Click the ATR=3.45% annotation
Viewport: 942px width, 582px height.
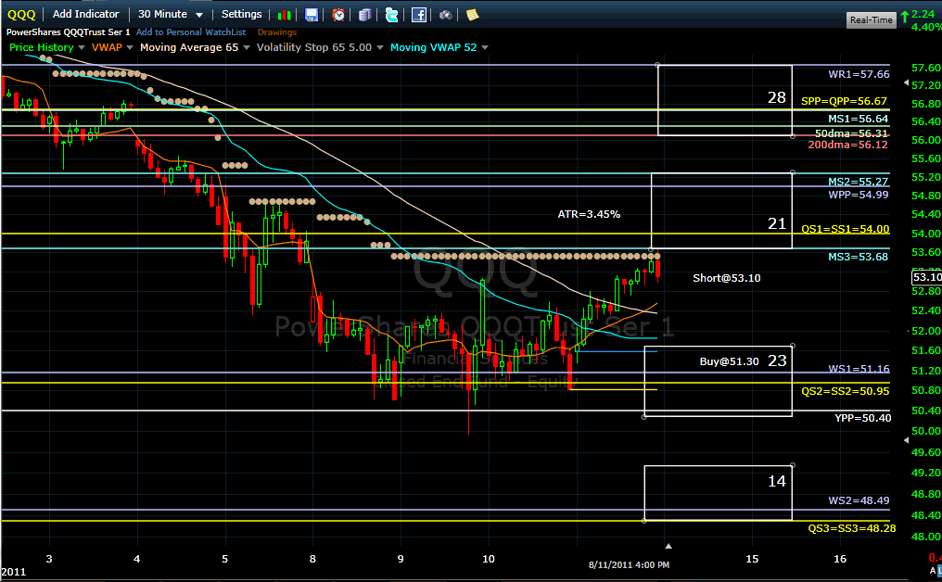(x=589, y=214)
